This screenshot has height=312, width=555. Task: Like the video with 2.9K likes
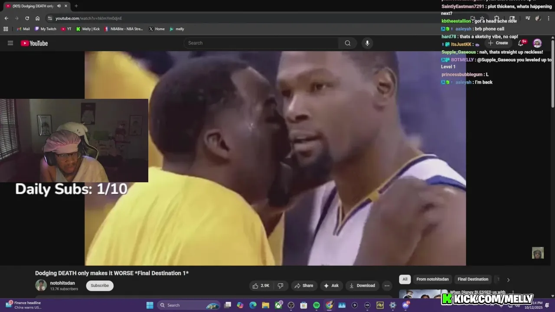[261, 286]
